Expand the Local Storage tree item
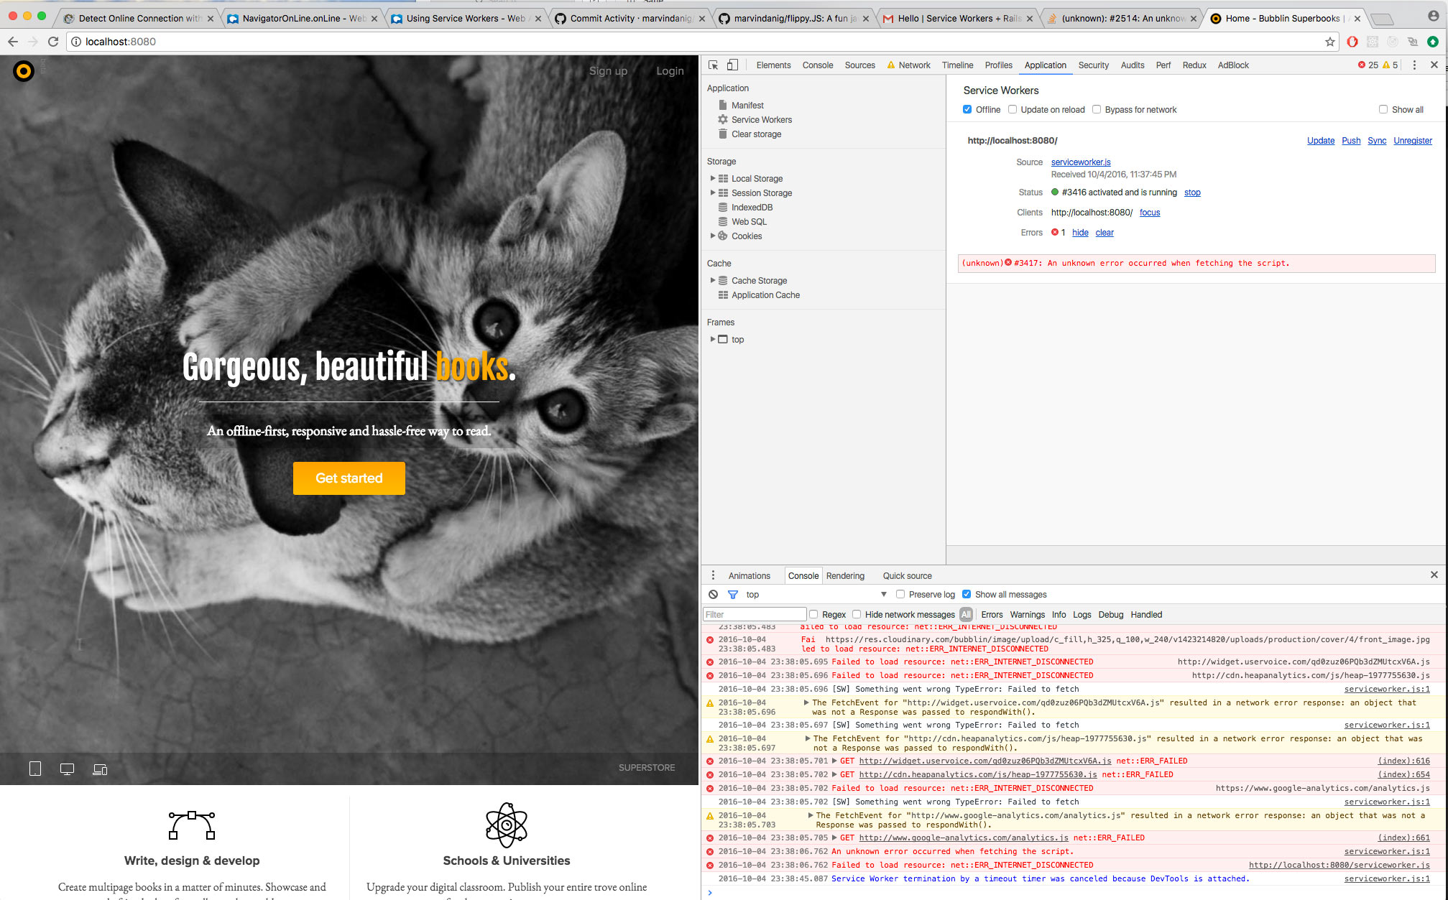Image resolution: width=1448 pixels, height=900 pixels. (713, 178)
